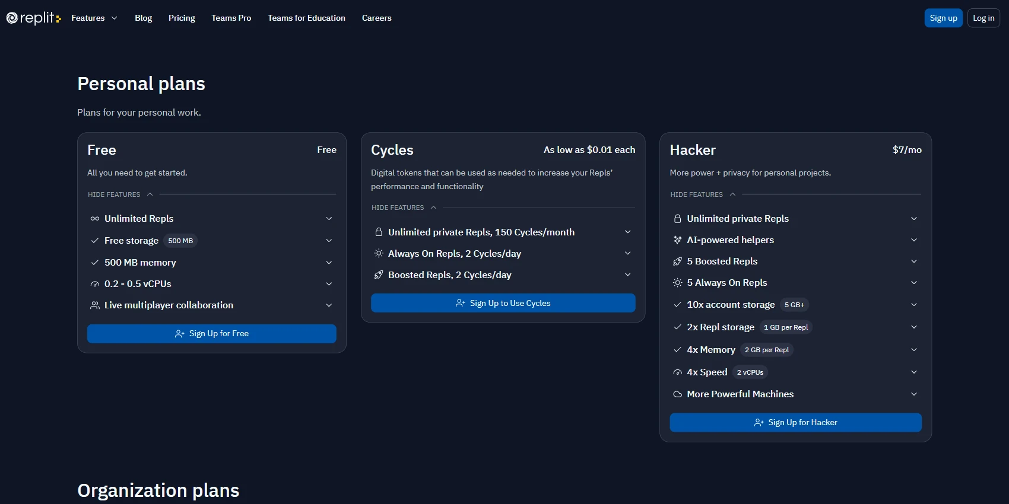Viewport: 1009px width, 504px height.
Task: Click the speedometer icon beside 4x Speed
Action: pos(677,372)
